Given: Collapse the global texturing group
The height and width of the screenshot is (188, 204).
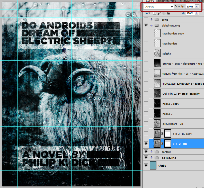Looking at the screenshot, I should (x=151, y=25).
